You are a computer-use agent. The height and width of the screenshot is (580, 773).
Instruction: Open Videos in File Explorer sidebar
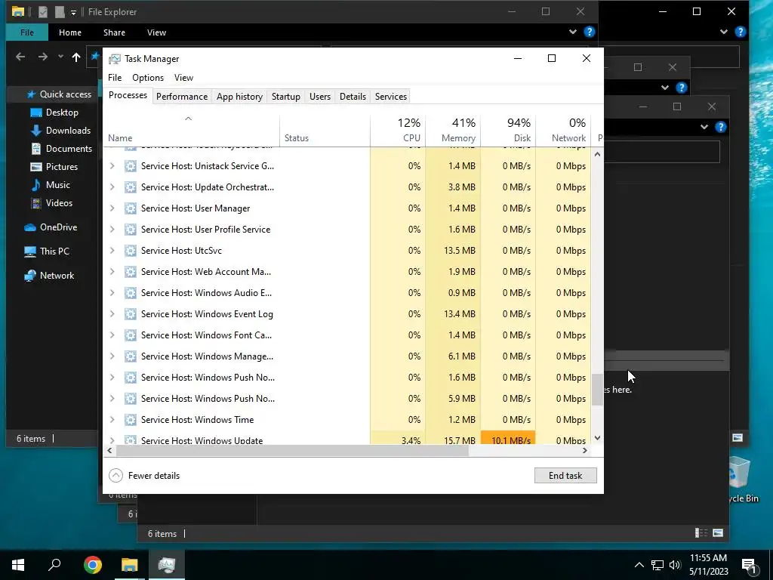pos(51,203)
